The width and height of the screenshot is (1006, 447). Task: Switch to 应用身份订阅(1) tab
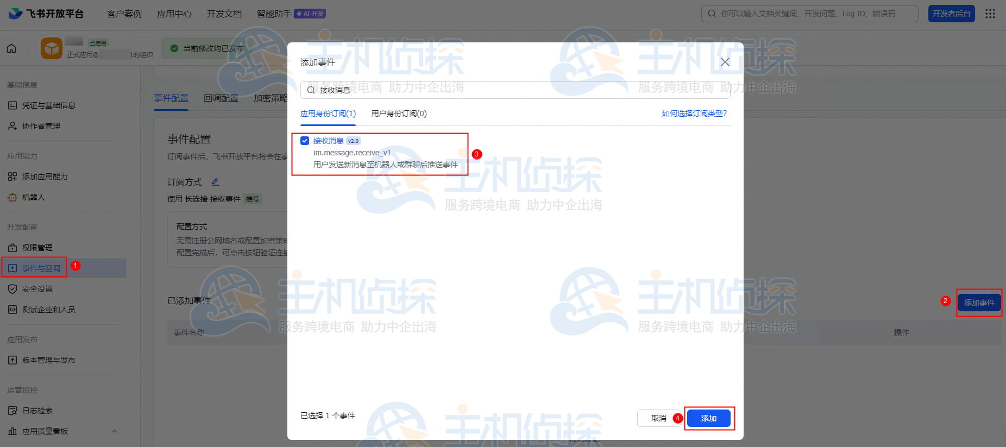coord(328,114)
